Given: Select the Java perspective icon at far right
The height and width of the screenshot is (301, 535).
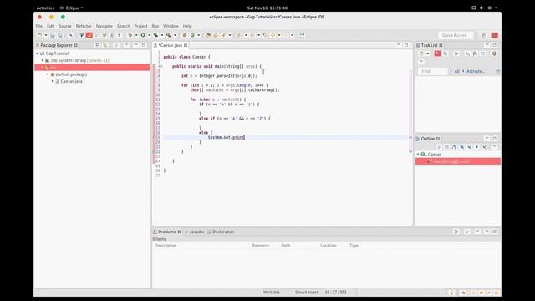Looking at the screenshot, I should (494, 35).
